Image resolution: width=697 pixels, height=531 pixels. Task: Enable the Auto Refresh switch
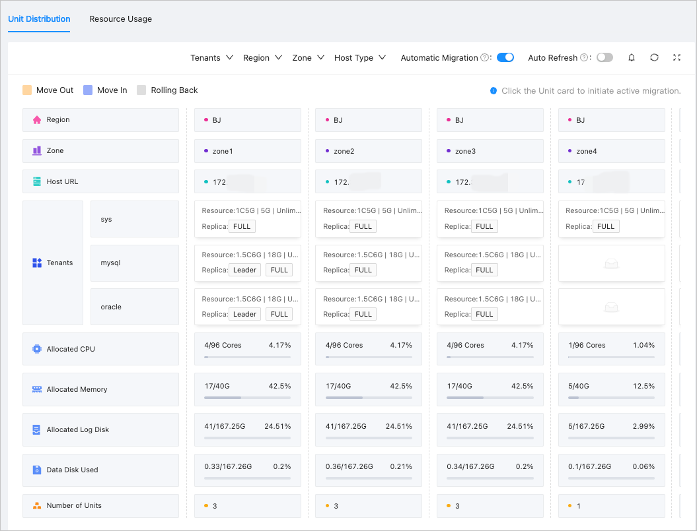click(605, 57)
